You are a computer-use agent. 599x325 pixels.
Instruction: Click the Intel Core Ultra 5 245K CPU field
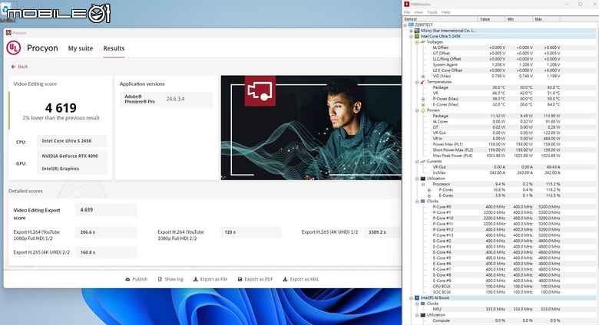[x=72, y=141]
